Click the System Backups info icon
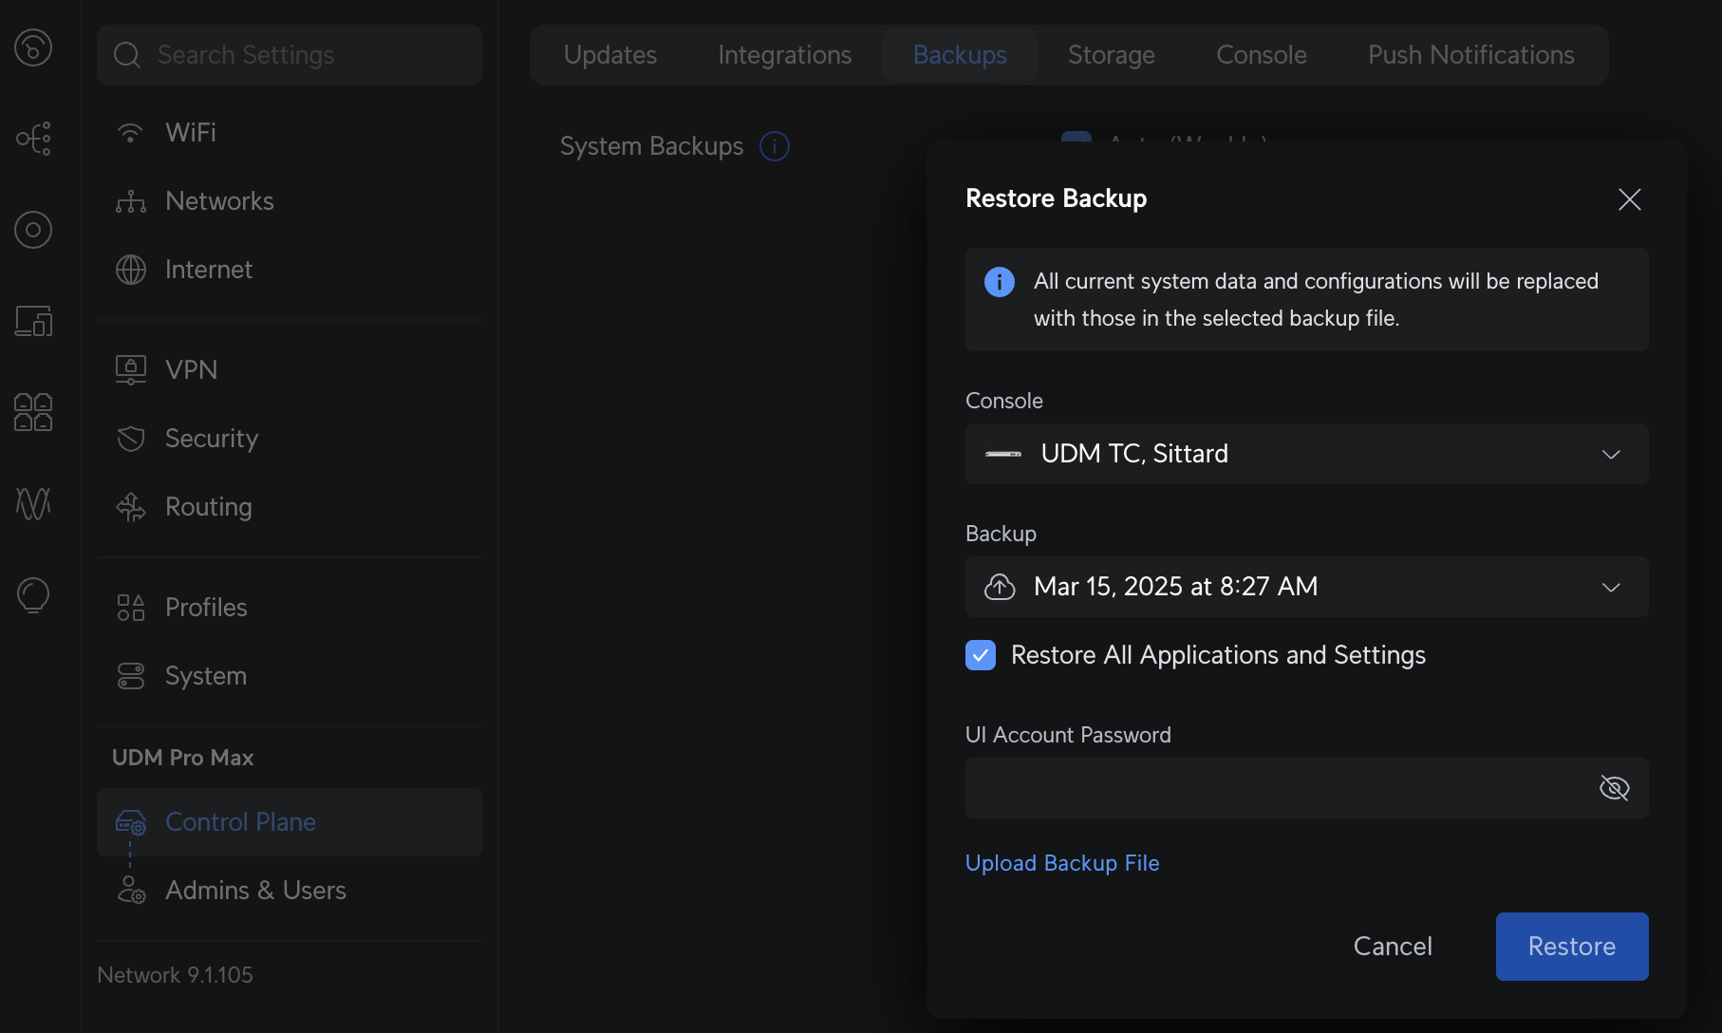The height and width of the screenshot is (1033, 1722). pyautogui.click(x=775, y=146)
